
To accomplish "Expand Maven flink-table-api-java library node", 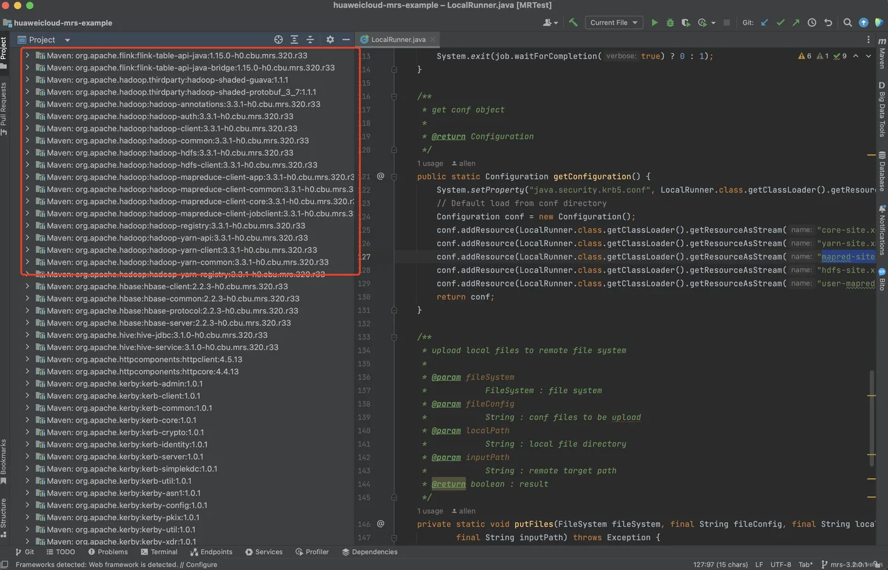I will pos(27,55).
